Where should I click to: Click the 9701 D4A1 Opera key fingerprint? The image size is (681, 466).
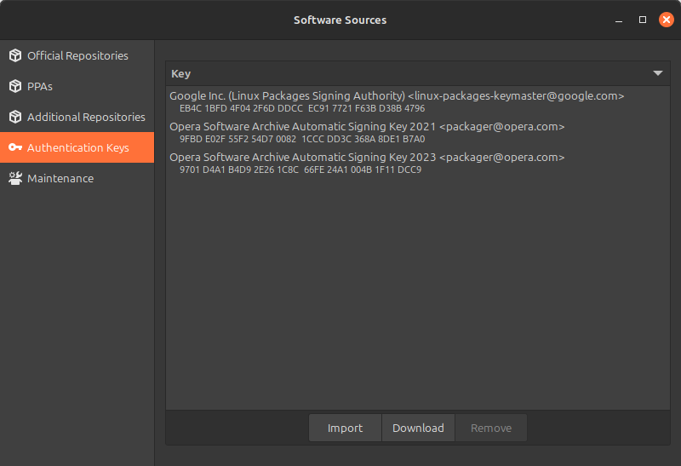300,170
